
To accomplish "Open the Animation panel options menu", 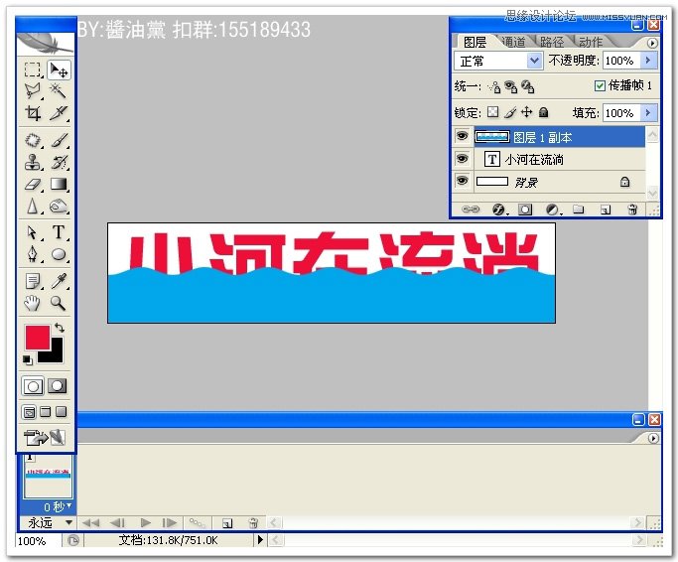I will click(x=653, y=438).
